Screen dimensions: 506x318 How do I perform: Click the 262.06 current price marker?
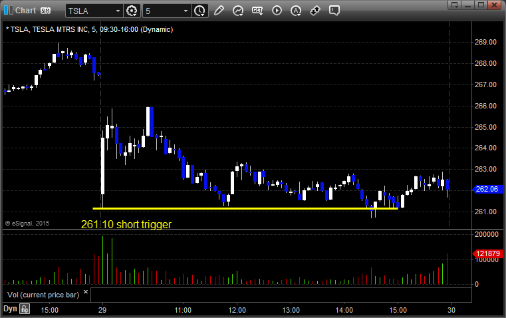pyautogui.click(x=487, y=189)
